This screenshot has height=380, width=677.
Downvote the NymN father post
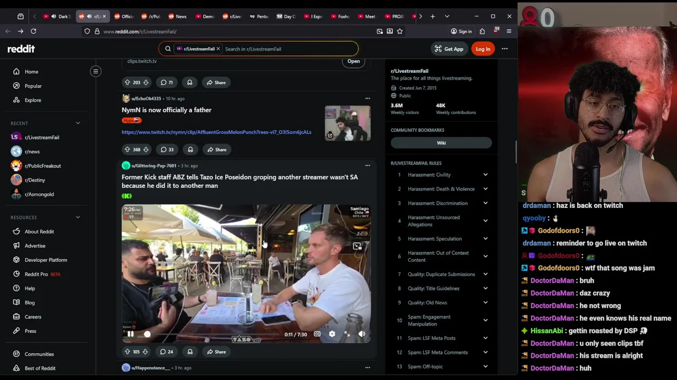[x=146, y=149]
